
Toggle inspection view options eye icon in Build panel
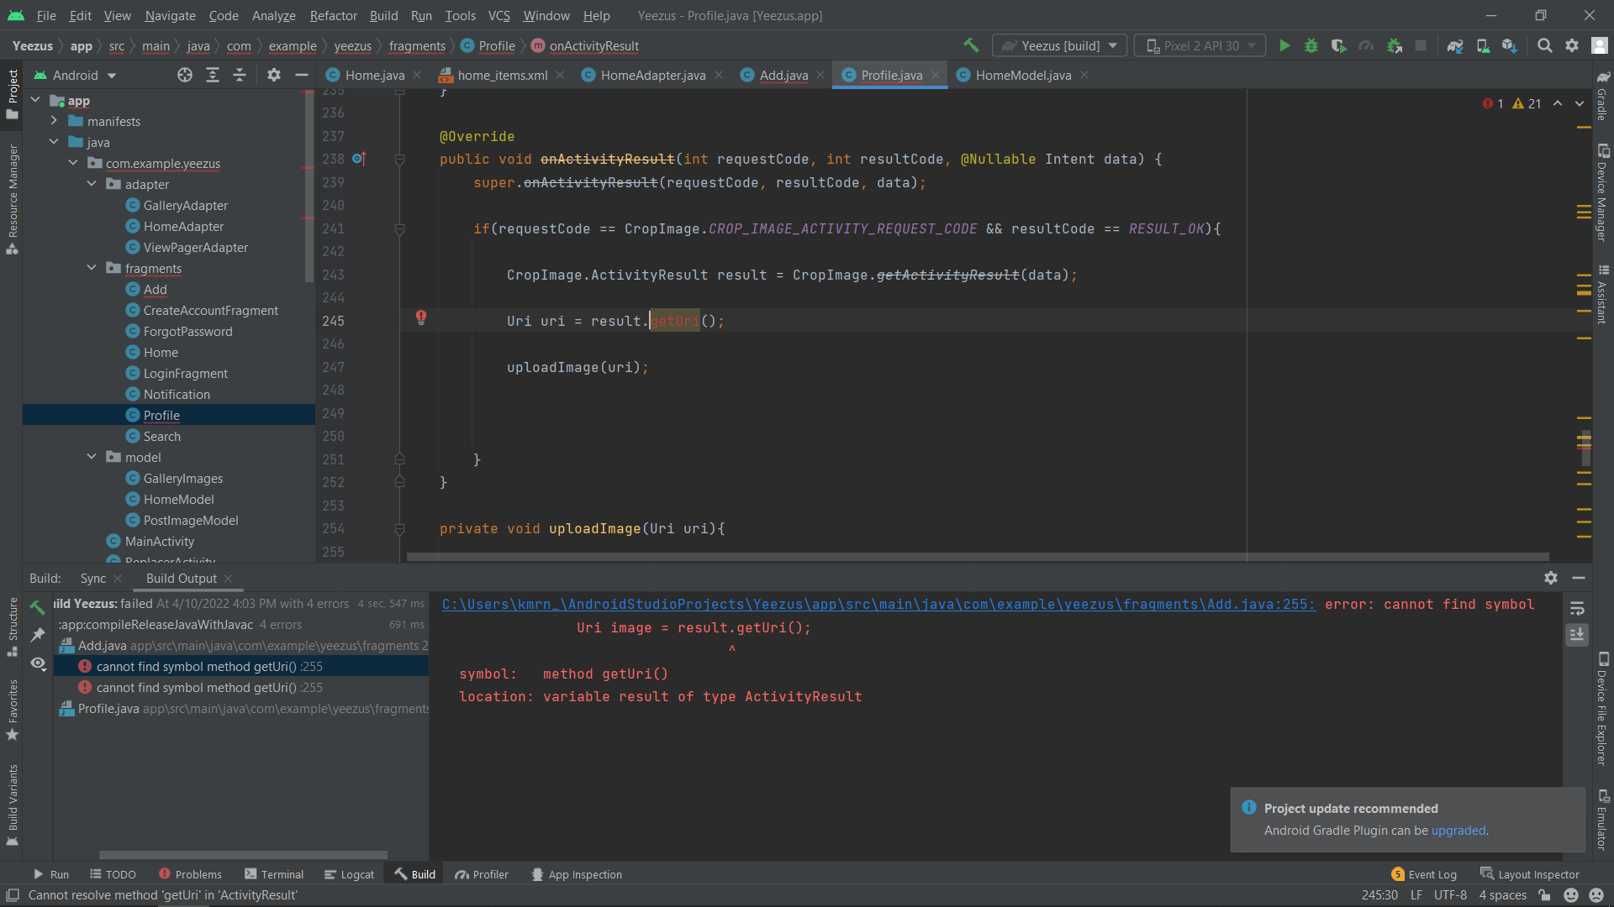(x=37, y=664)
